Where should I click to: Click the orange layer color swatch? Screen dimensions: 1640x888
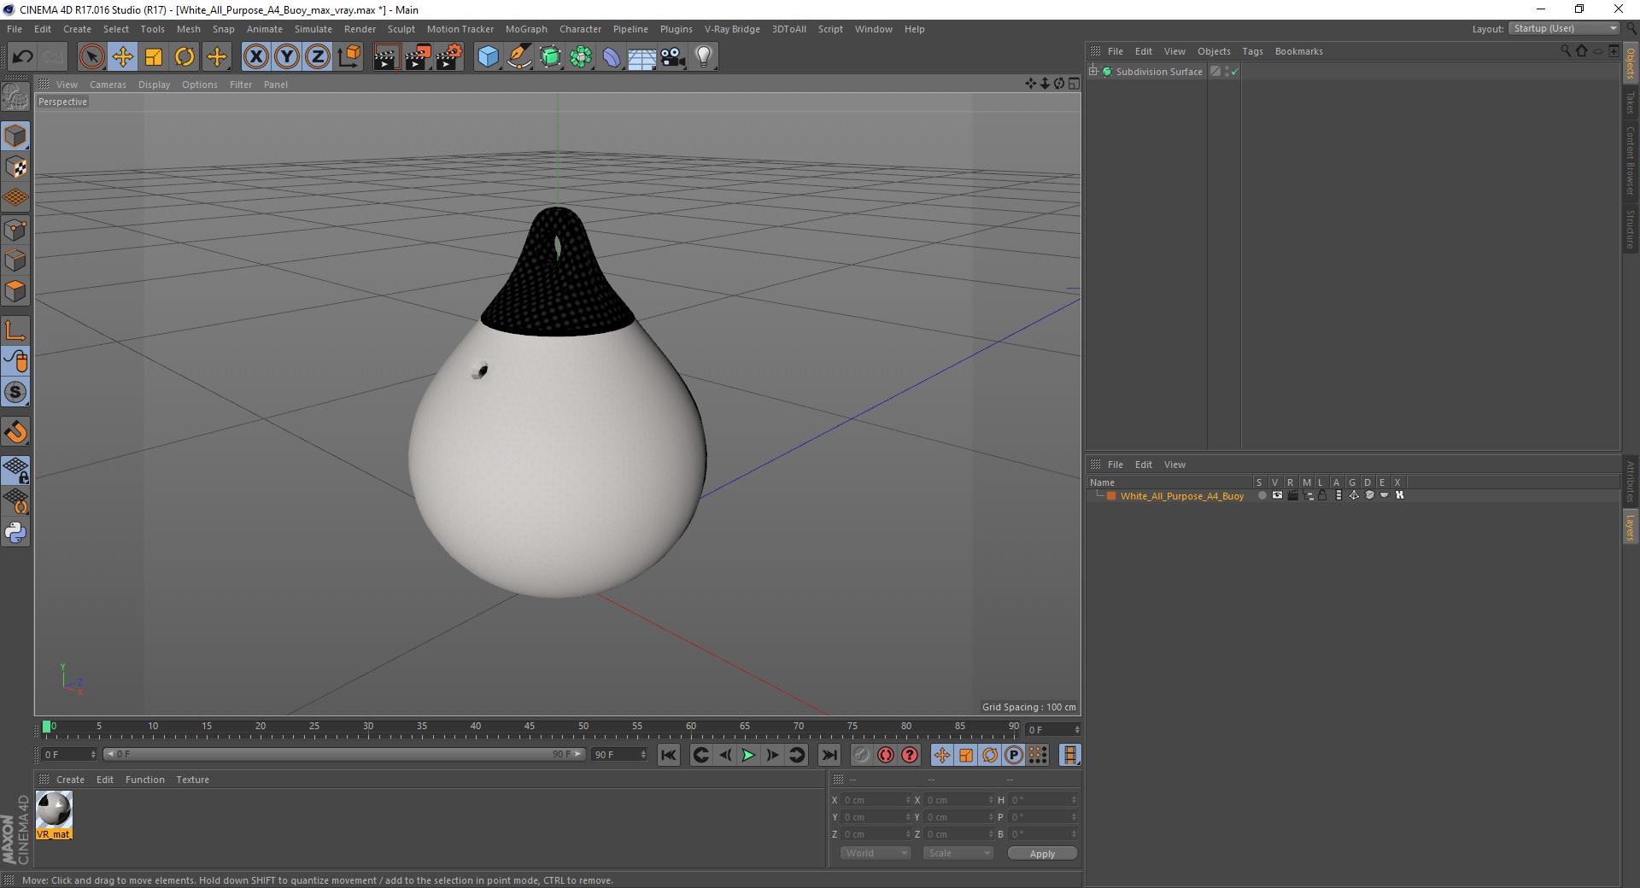pos(1111,496)
